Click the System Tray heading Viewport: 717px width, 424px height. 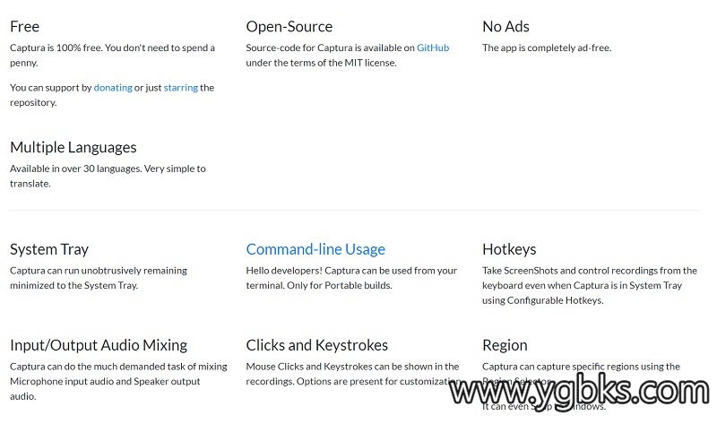pyautogui.click(x=49, y=249)
